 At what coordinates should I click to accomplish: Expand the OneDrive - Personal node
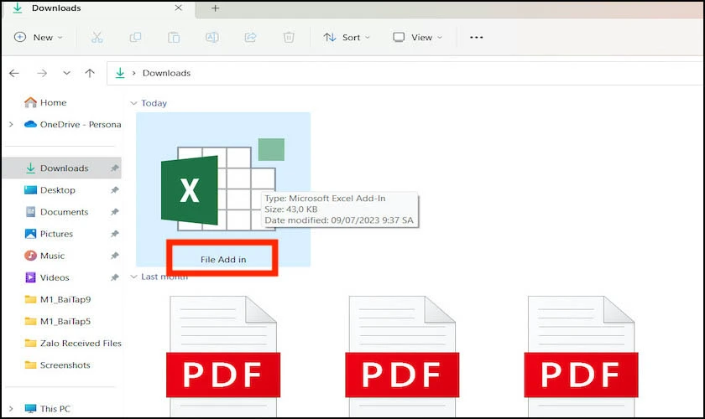coord(11,124)
